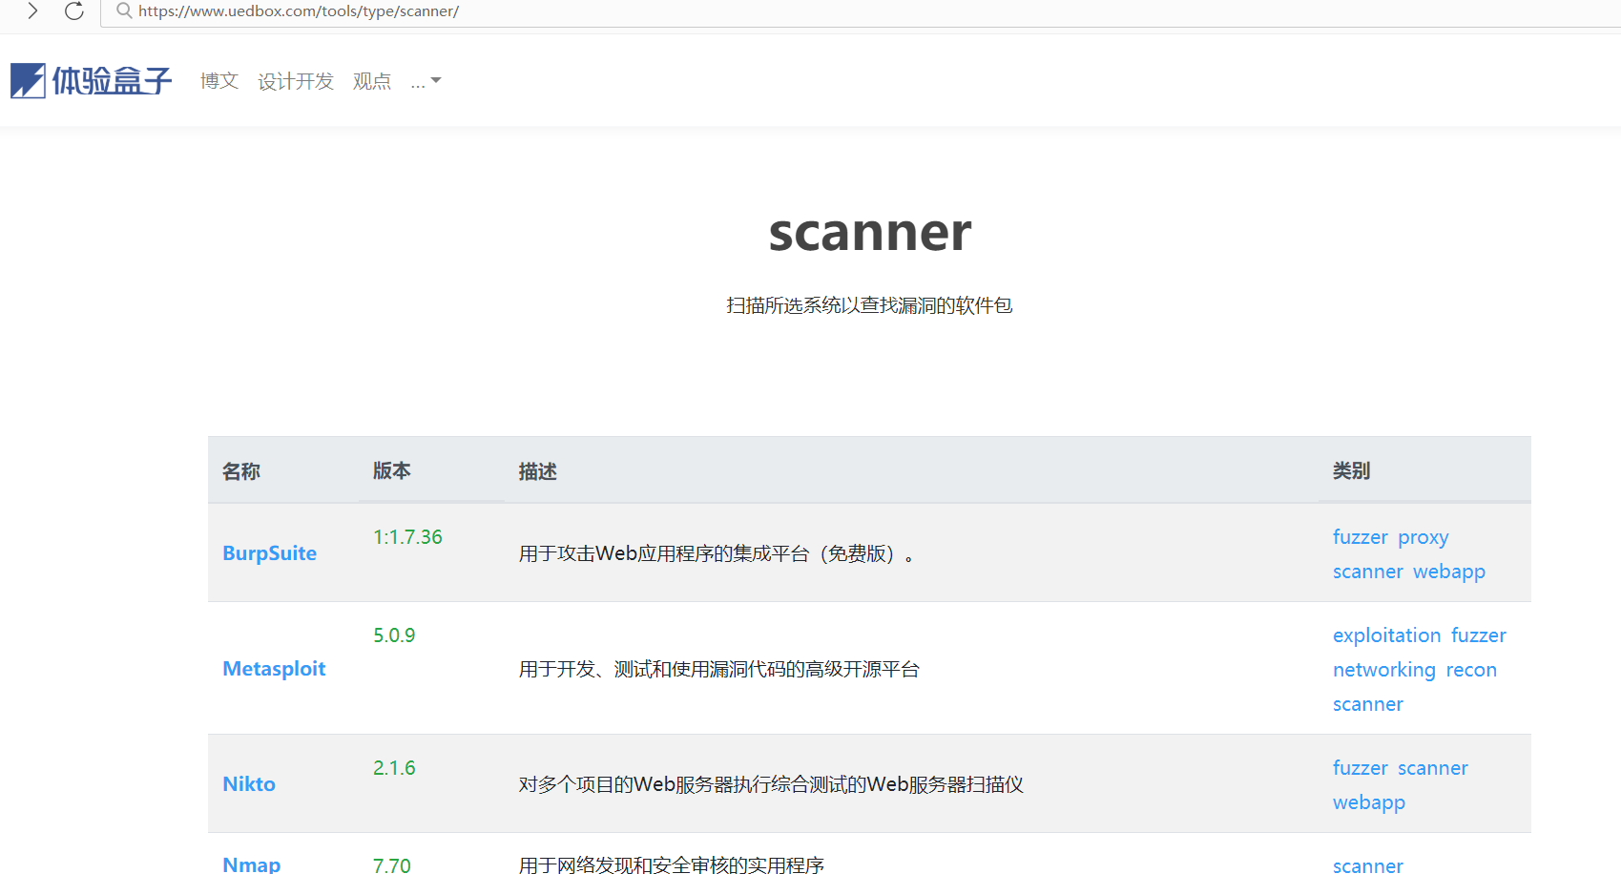
Task: Select the proxy tag in BurpSuite row
Action: click(1424, 538)
